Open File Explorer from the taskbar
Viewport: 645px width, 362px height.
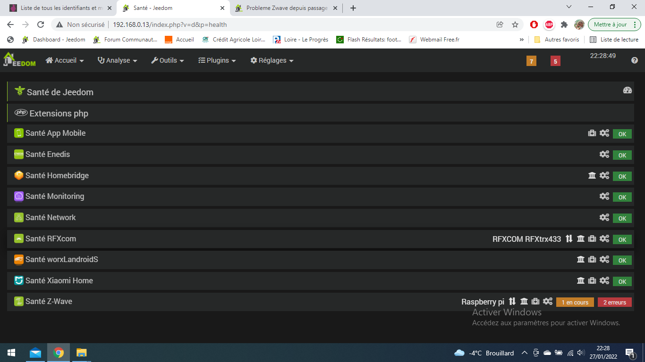click(82, 353)
